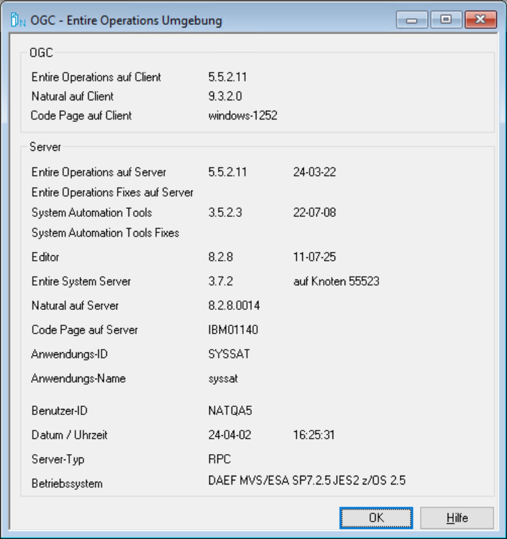507x539 pixels.
Task: Select the Benutzer-ID value NATQA5
Action: 226,410
